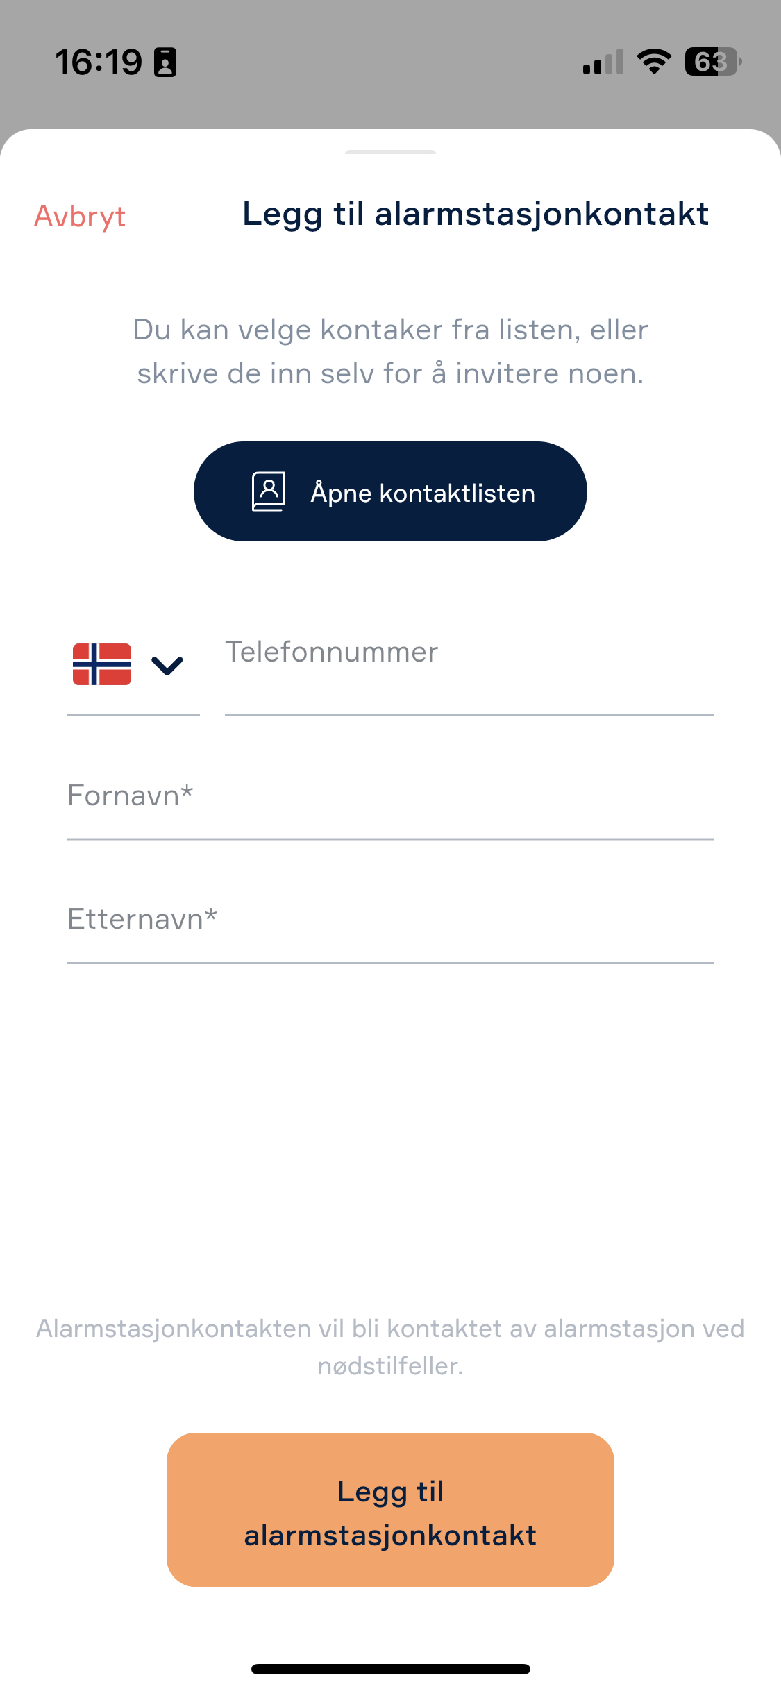Screen dimensions: 781x1691
Task: Tap the sheet grabber handle at top
Action: 390,151
